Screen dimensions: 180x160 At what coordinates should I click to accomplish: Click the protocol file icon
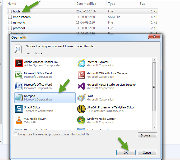pos(10,28)
